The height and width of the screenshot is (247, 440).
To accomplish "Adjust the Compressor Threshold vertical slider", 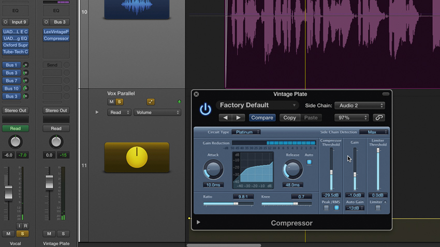I will point(331,169).
